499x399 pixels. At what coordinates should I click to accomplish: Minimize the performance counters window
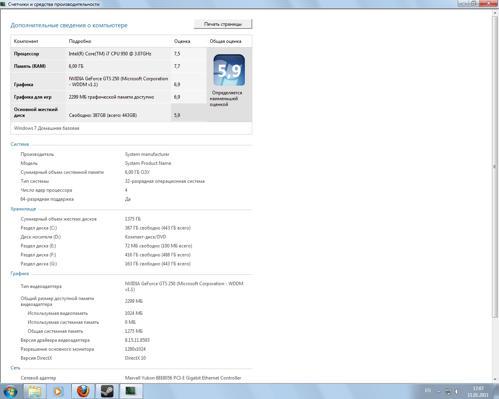463,4
